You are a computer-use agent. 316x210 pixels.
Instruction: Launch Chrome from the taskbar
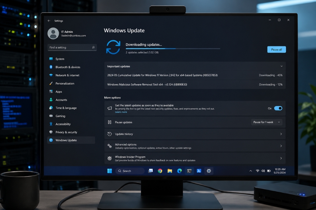(160, 171)
